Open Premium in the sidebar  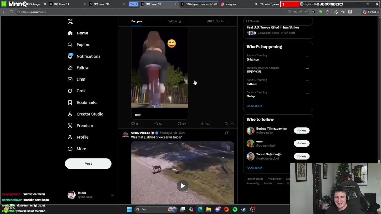(80, 125)
